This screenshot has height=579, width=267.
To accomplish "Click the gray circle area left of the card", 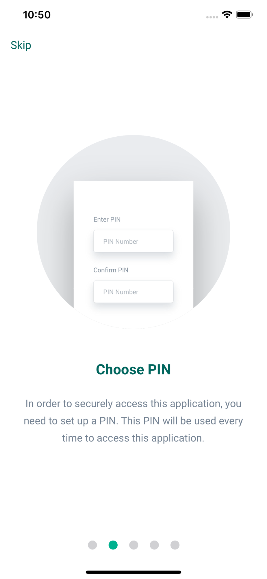I will pyautogui.click(x=55, y=232).
